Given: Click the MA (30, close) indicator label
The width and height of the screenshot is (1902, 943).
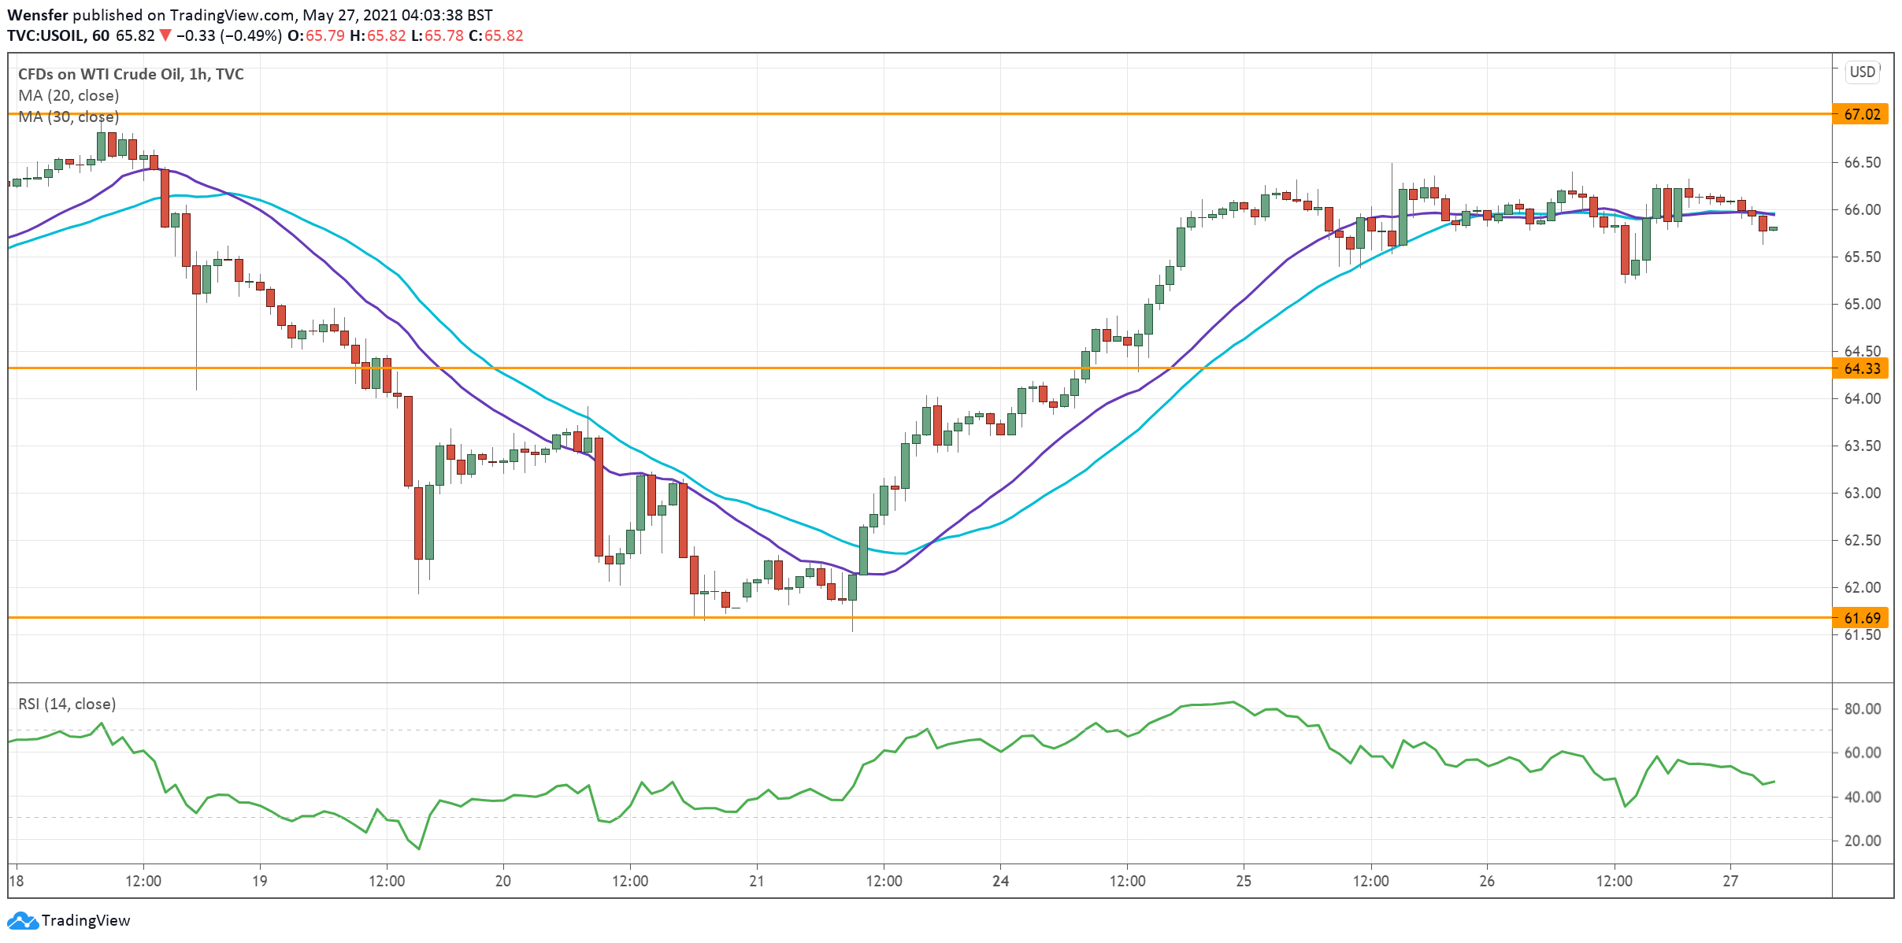Looking at the screenshot, I should (x=69, y=116).
